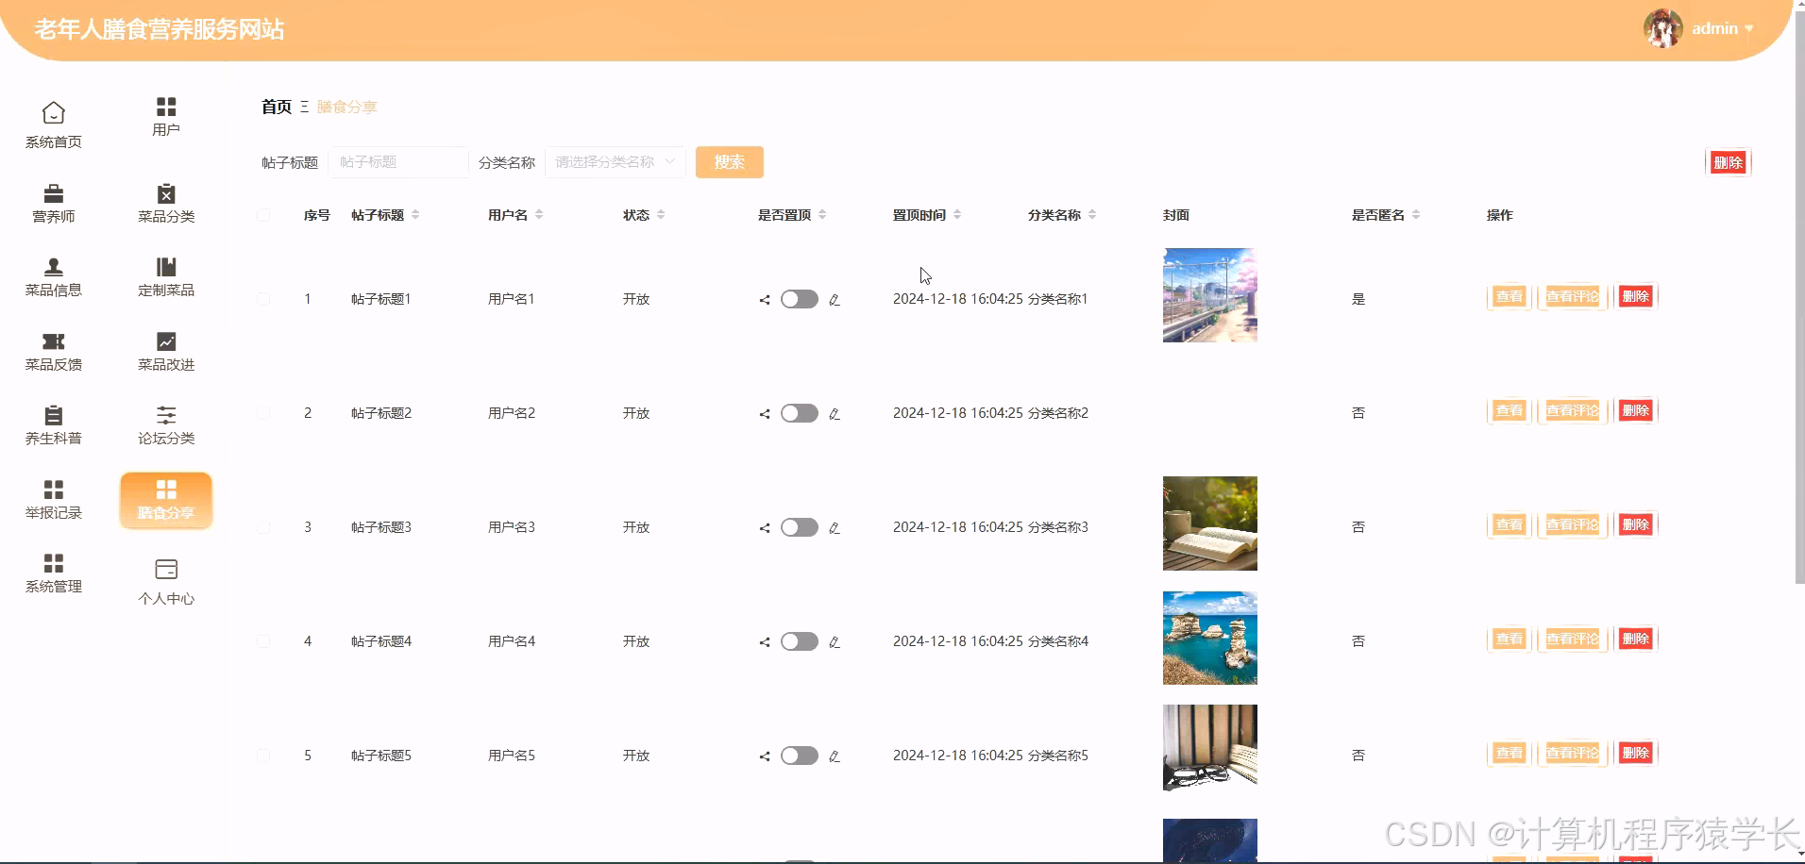Click 查看评论 for 帖子标题4
Screen dimensions: 1805x864
[x=1572, y=639]
